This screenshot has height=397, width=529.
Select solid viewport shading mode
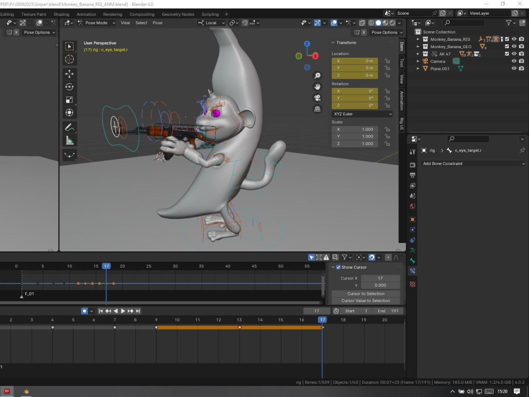point(378,23)
